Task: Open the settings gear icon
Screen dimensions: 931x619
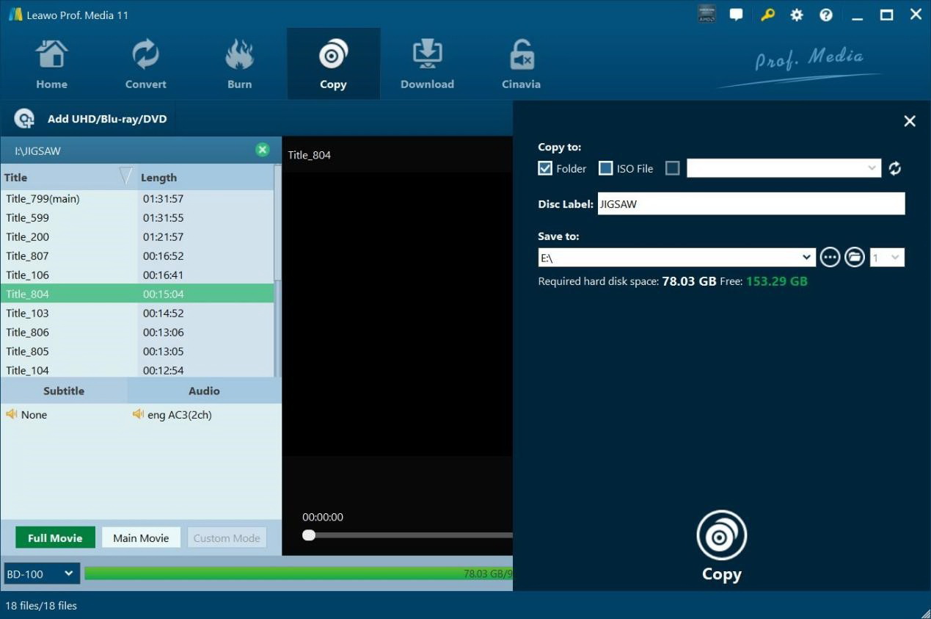Action: point(797,15)
